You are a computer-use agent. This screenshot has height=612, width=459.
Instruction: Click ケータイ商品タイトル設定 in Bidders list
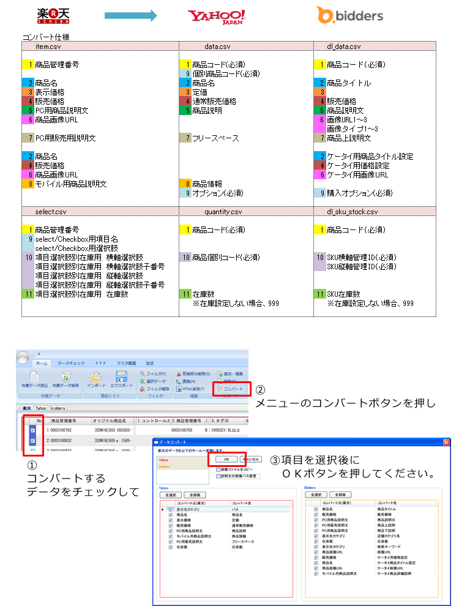pyautogui.click(x=396, y=563)
